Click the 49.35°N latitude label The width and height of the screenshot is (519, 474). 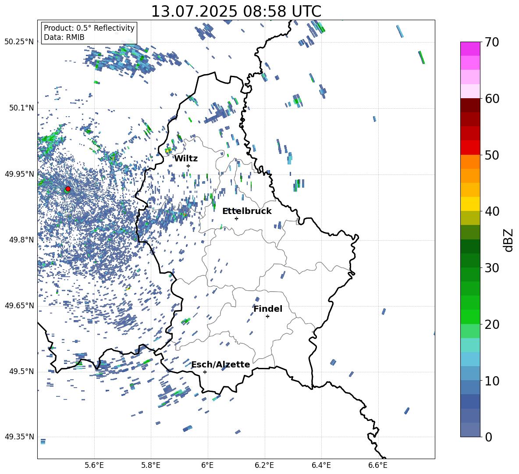19,437
